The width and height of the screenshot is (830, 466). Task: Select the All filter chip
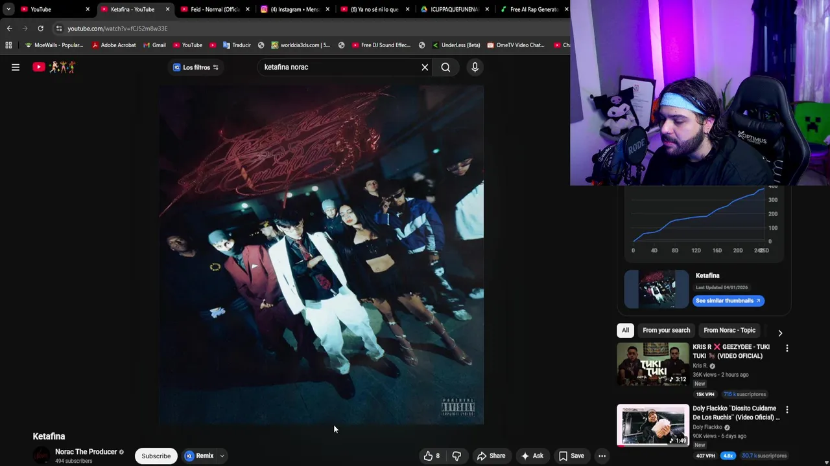coord(625,330)
